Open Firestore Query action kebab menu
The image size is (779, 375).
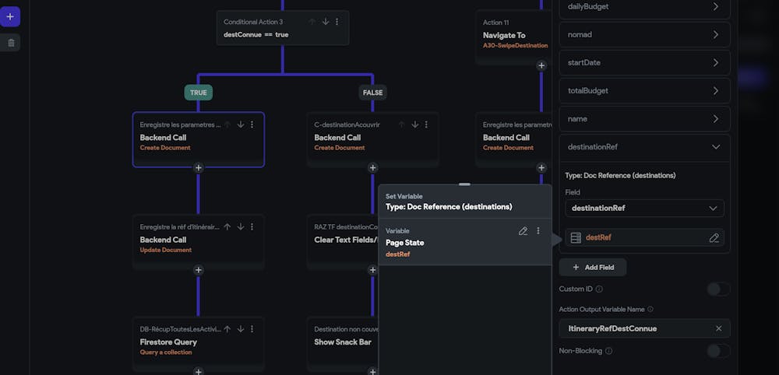point(252,329)
